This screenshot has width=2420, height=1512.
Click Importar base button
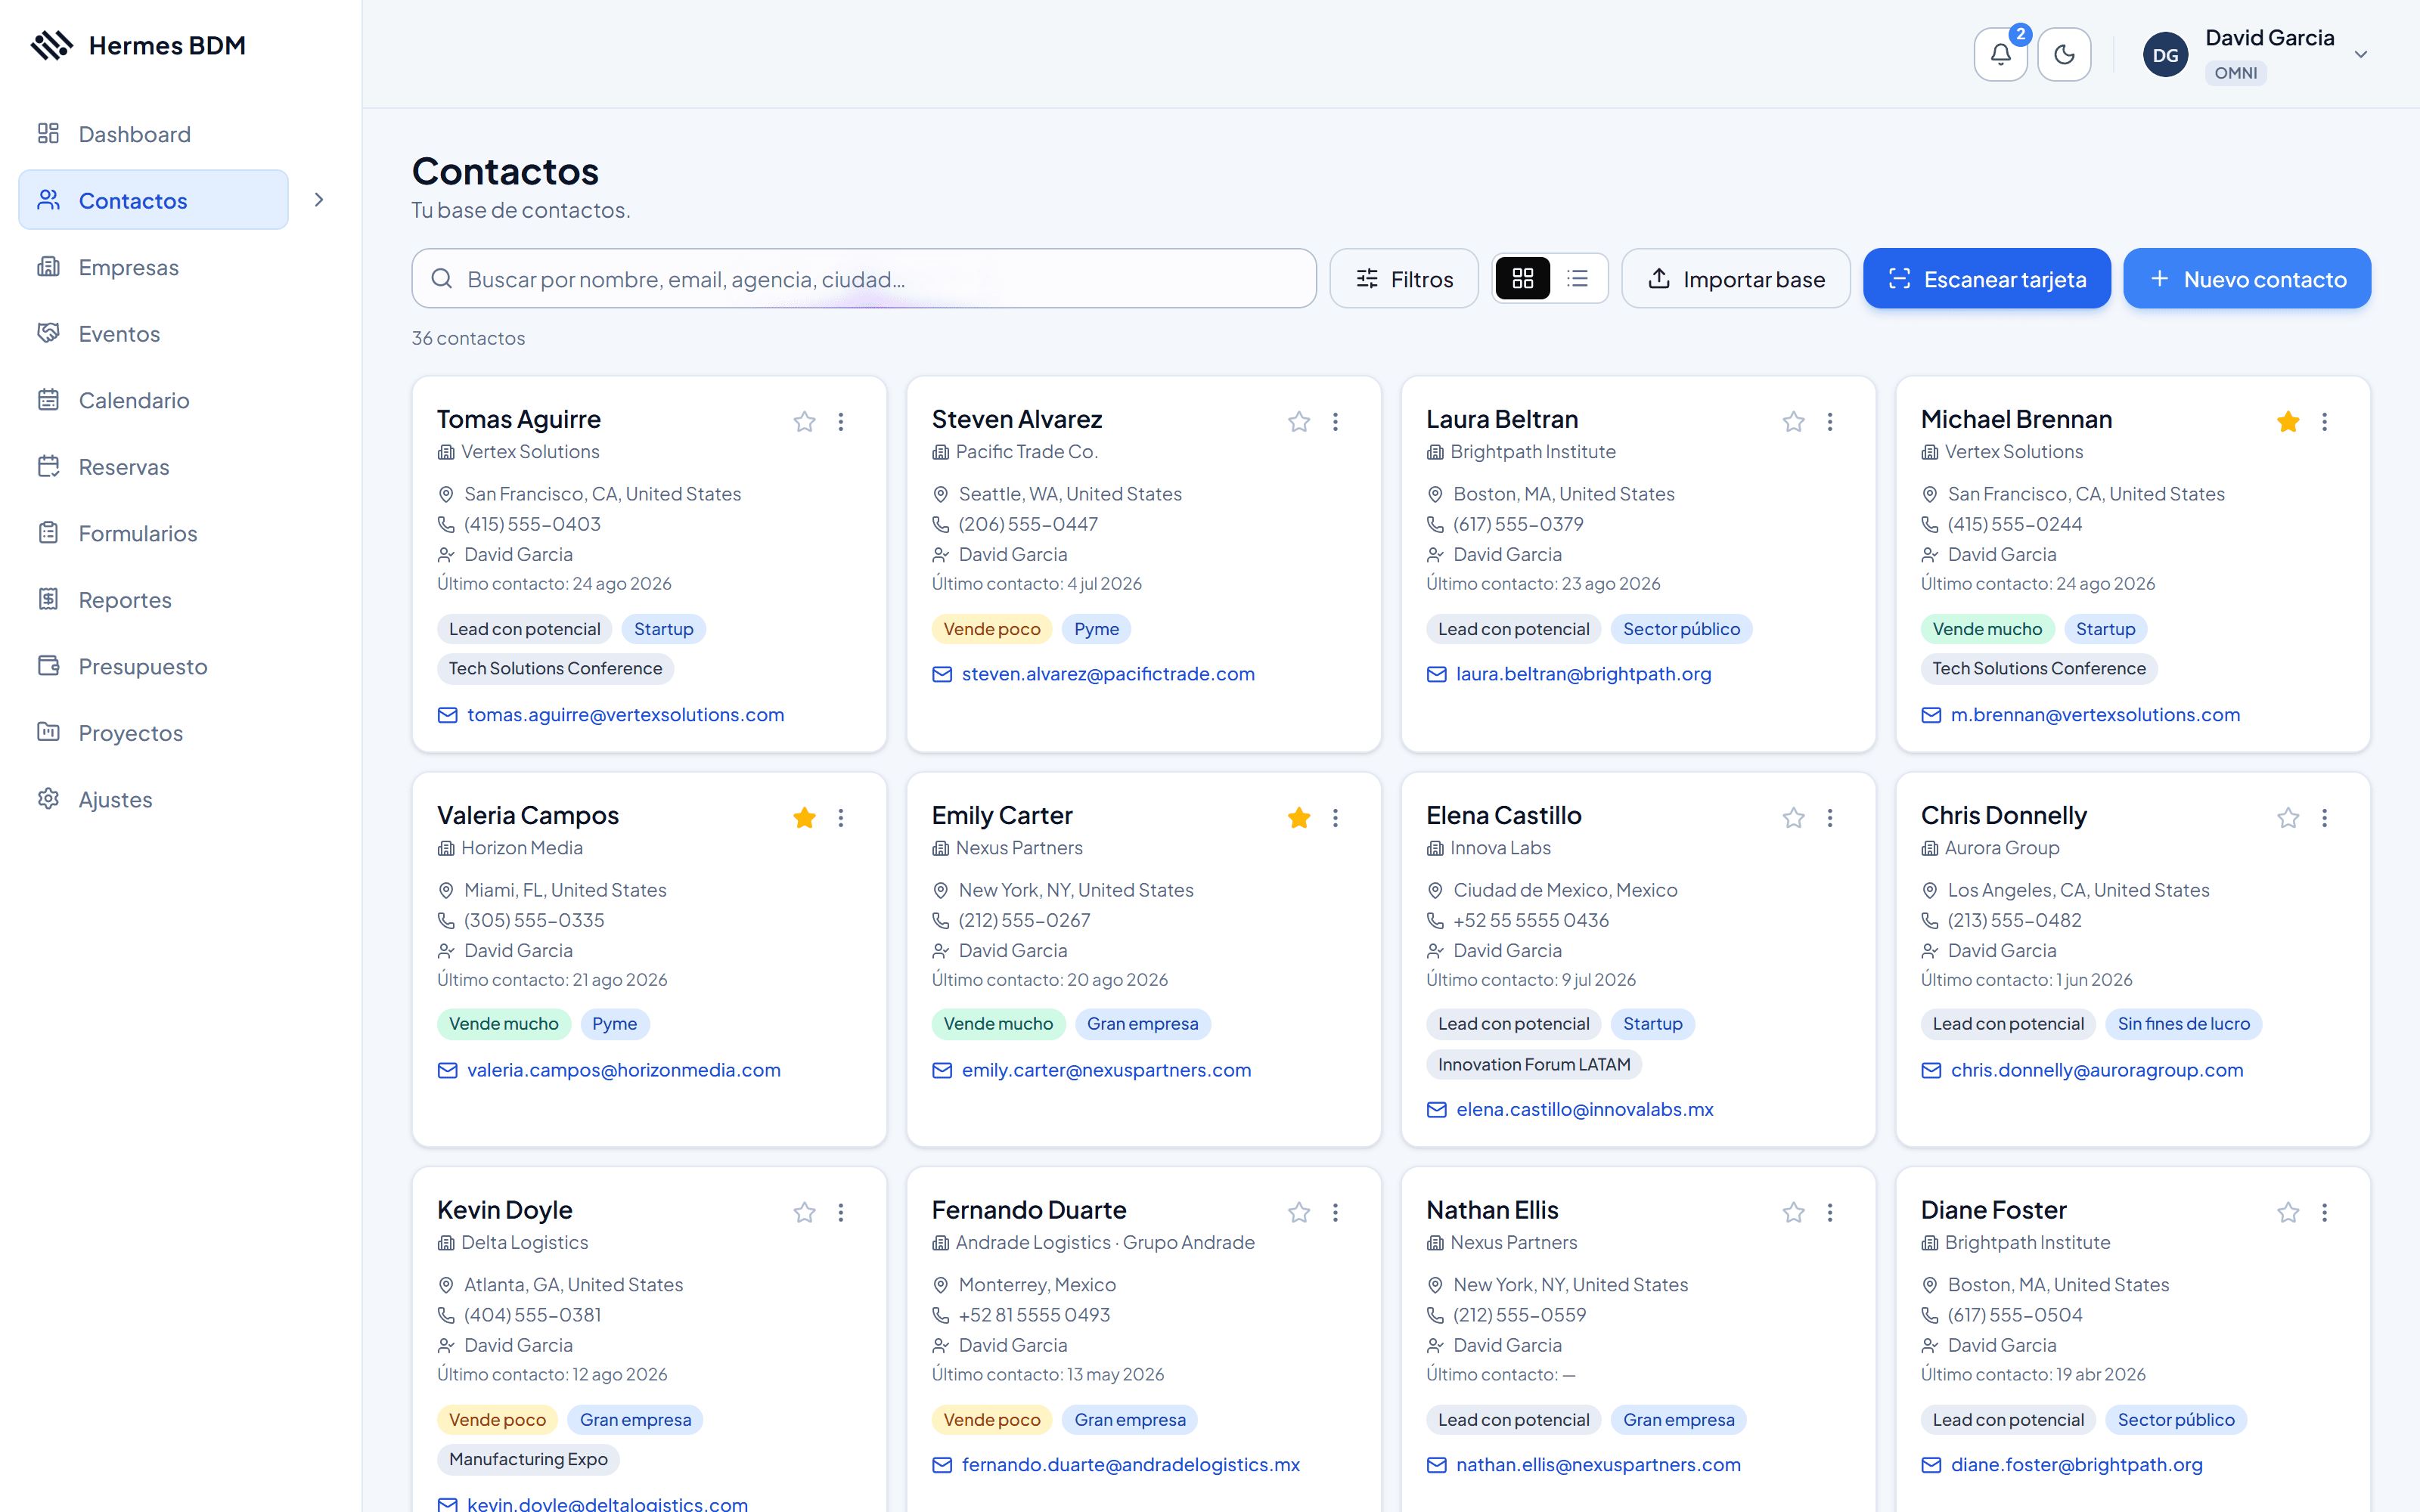click(1735, 278)
